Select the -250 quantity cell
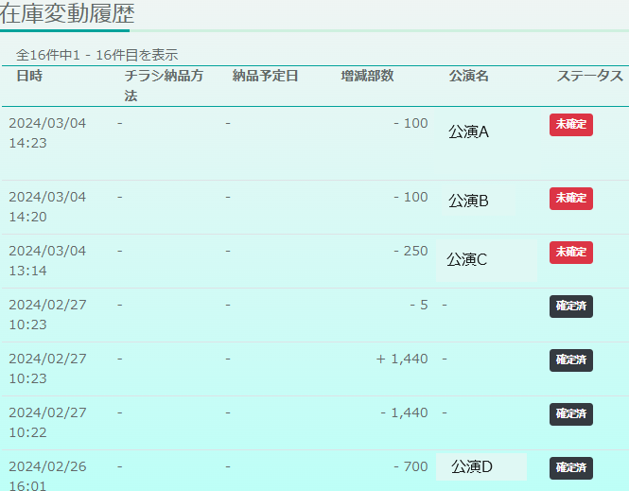The height and width of the screenshot is (491, 629). pos(411,251)
